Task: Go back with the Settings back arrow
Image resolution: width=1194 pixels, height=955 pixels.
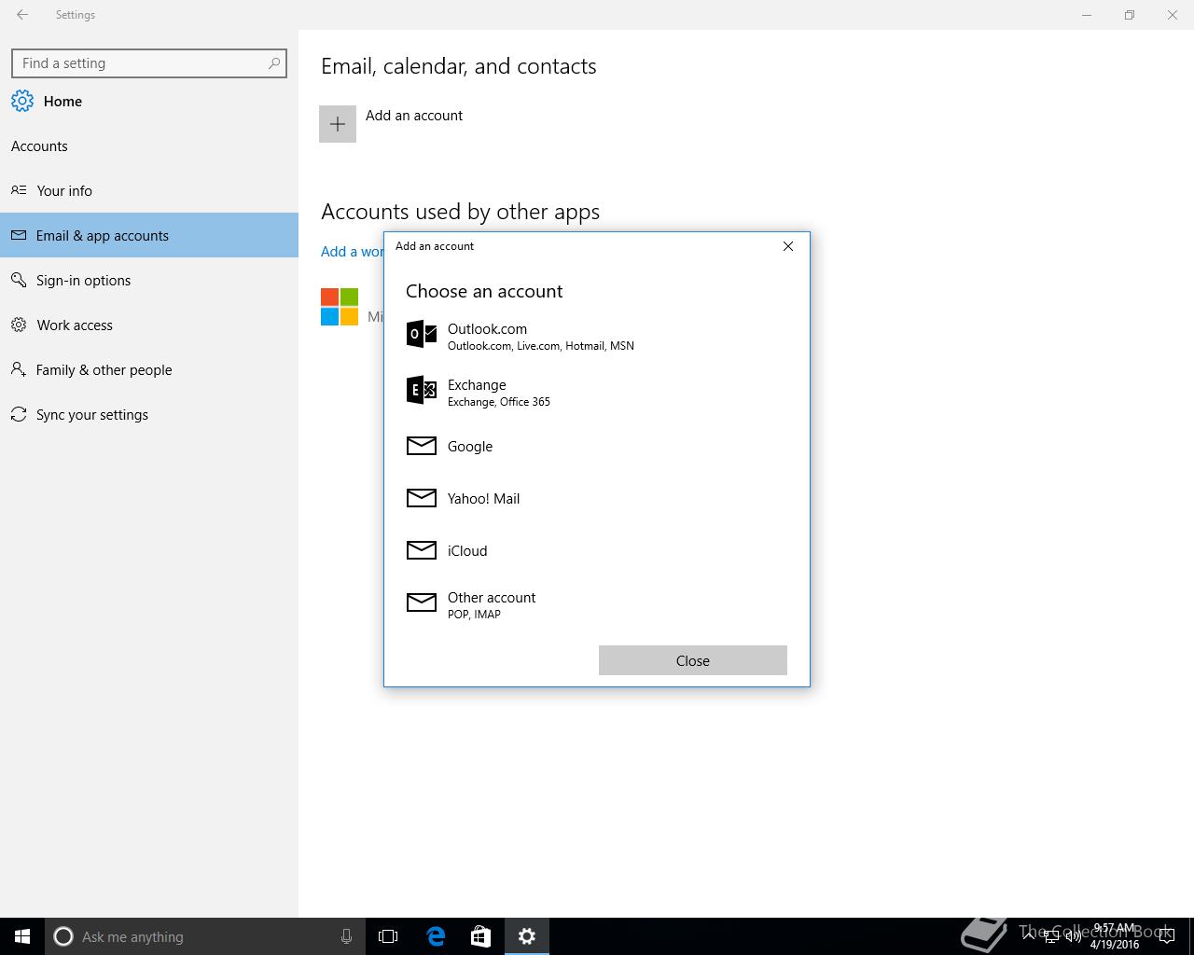Action: pyautogui.click(x=22, y=15)
